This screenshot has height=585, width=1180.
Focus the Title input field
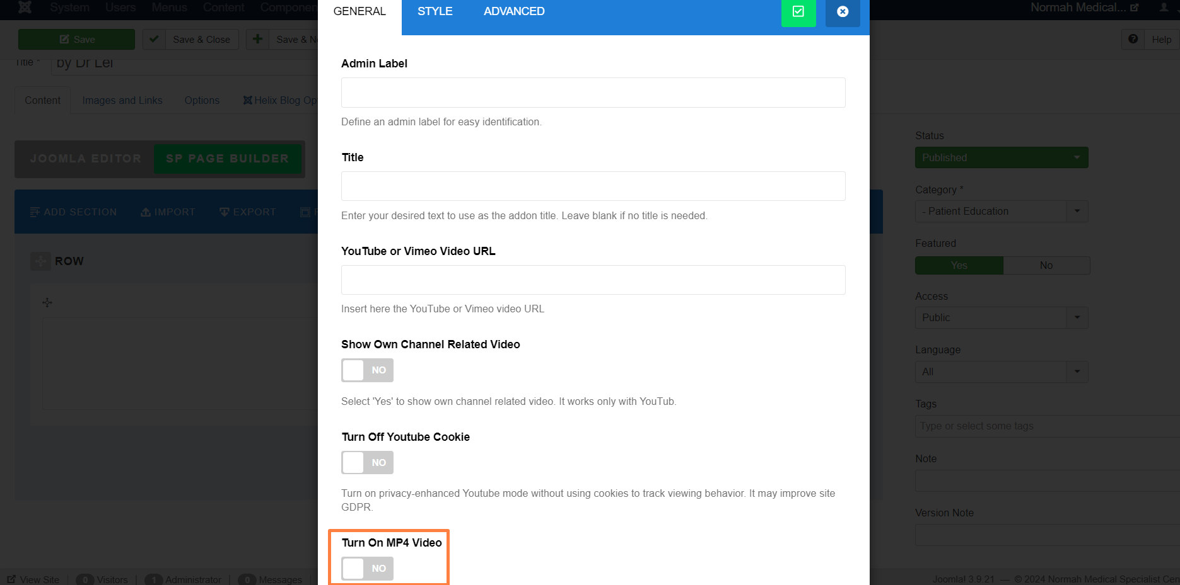click(x=593, y=186)
